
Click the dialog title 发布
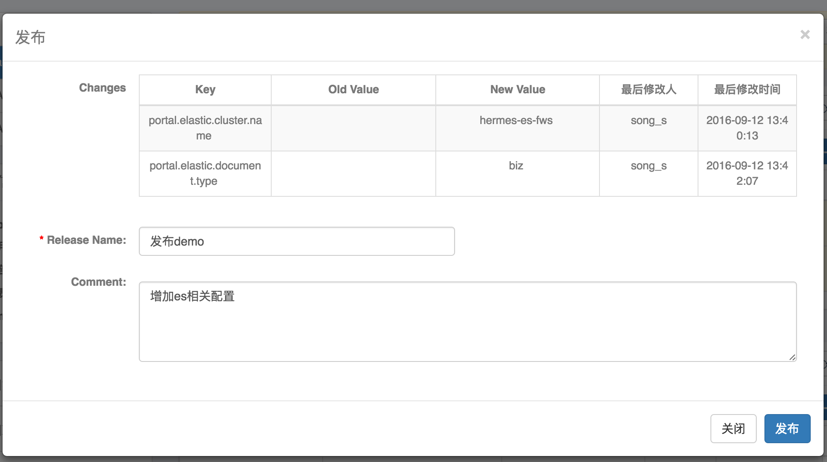click(30, 37)
